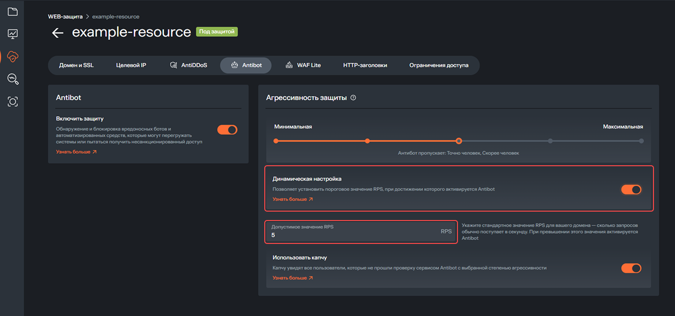Open Узнать больше link under Antibot description
The height and width of the screenshot is (316, 675).
(x=75, y=151)
